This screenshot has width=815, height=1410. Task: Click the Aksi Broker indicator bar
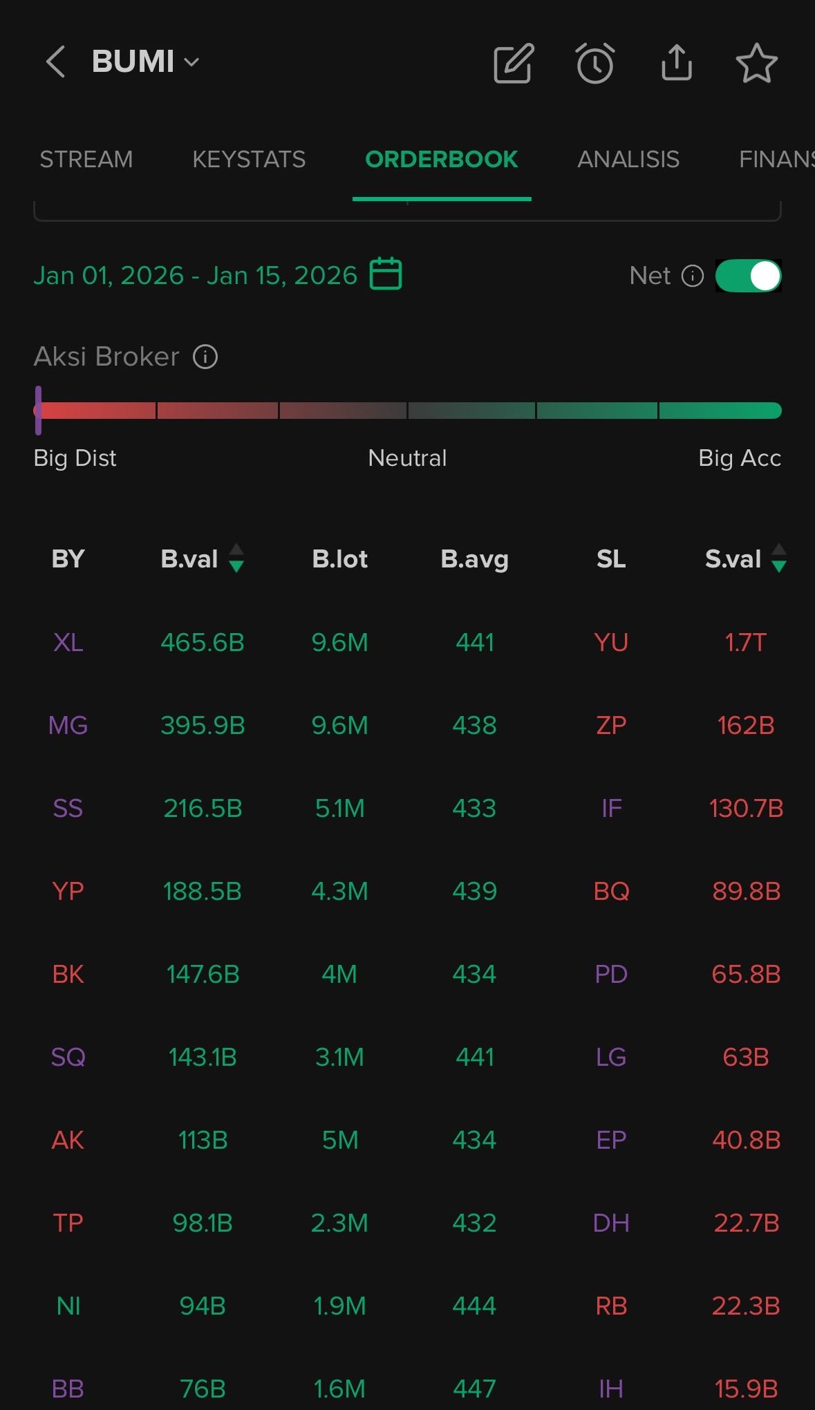tap(408, 411)
